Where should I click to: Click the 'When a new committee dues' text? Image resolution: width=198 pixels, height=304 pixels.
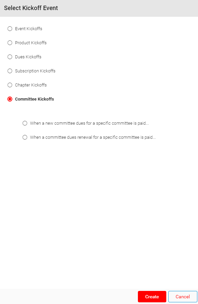89,123
